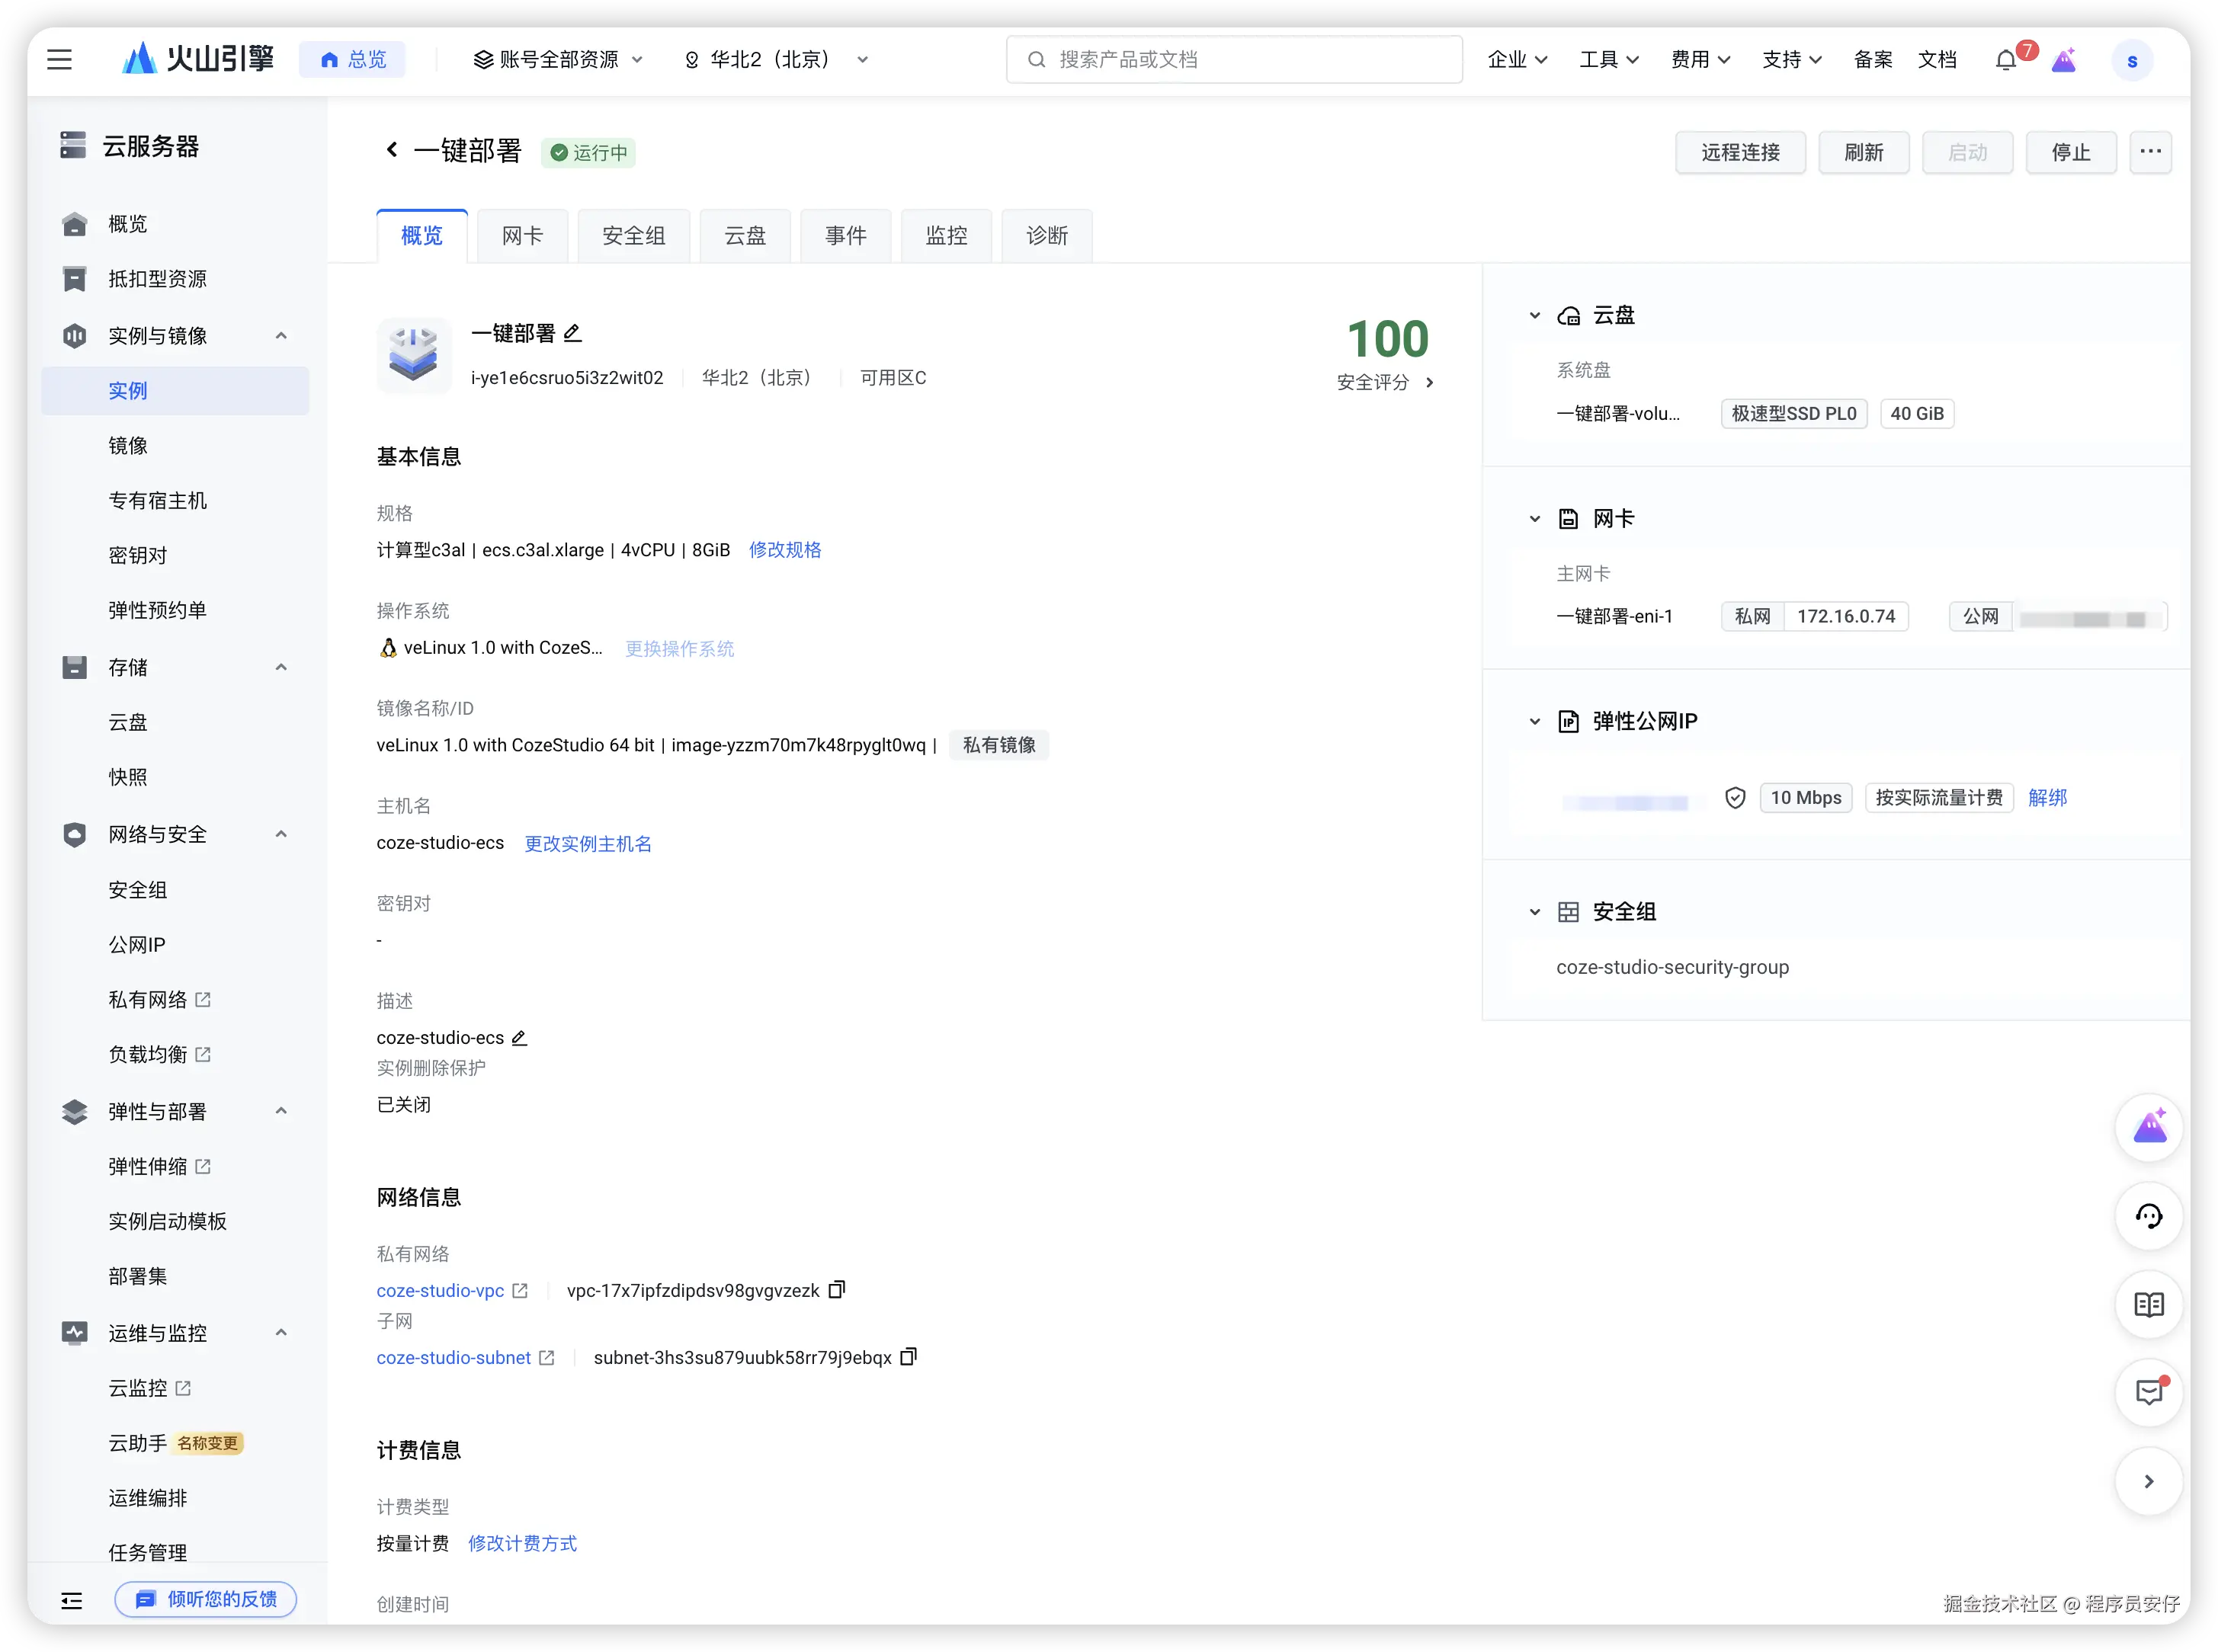Collapse the sidebar with bottom-left icon
The height and width of the screenshot is (1652, 2218).
pos(71,1600)
